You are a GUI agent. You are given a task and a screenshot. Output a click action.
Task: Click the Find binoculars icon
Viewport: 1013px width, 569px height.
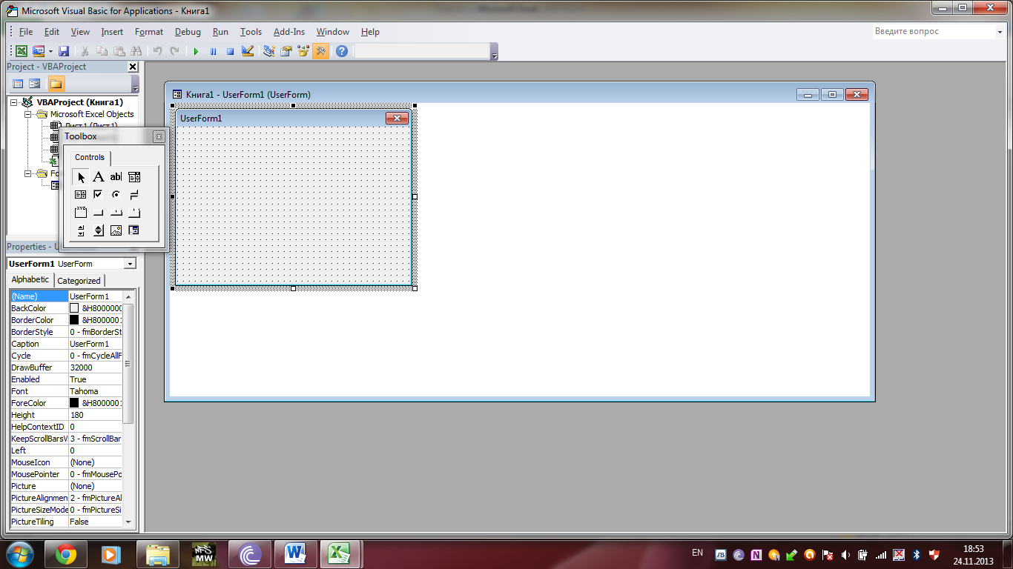click(136, 51)
